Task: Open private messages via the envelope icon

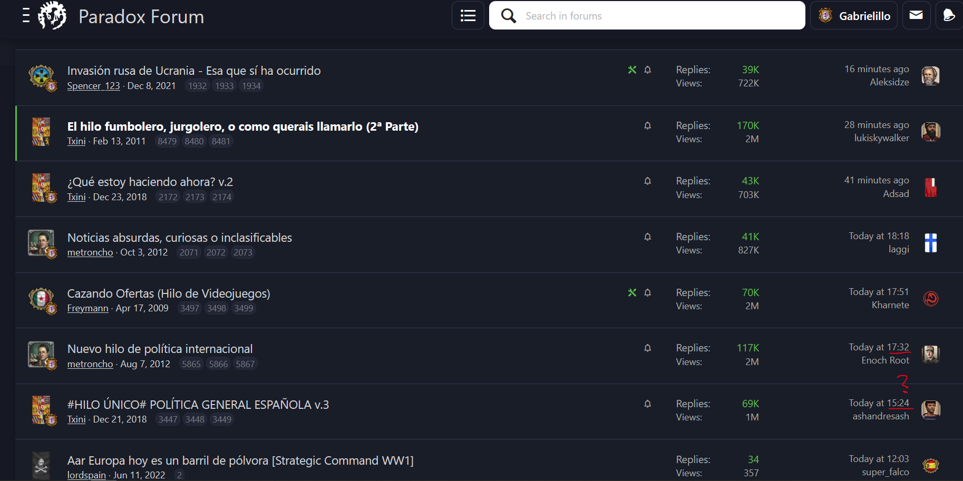Action: (917, 15)
